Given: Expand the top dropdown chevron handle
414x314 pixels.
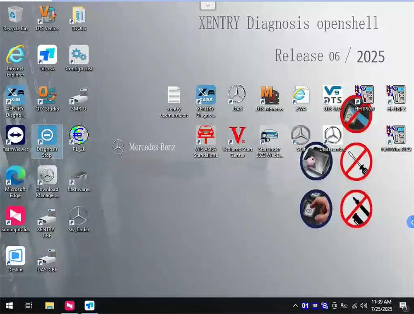Looking at the screenshot, I should 208,5.
